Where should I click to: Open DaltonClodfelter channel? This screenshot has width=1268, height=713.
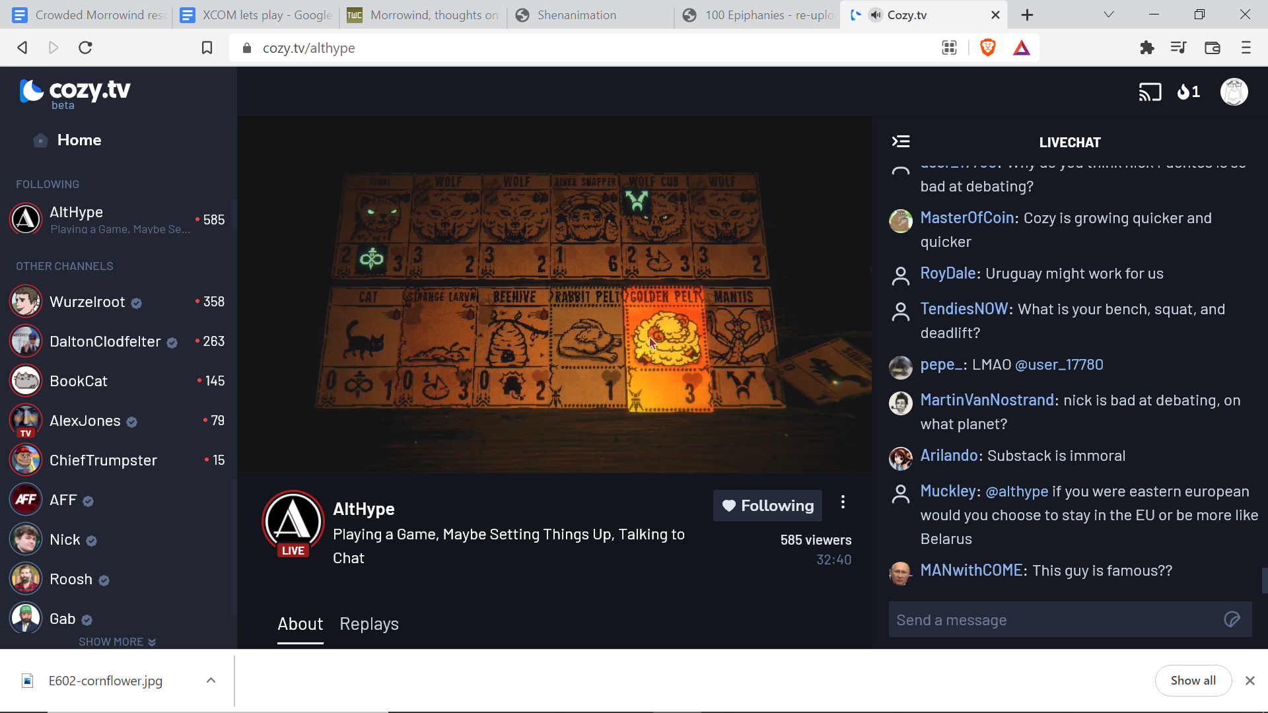click(118, 341)
